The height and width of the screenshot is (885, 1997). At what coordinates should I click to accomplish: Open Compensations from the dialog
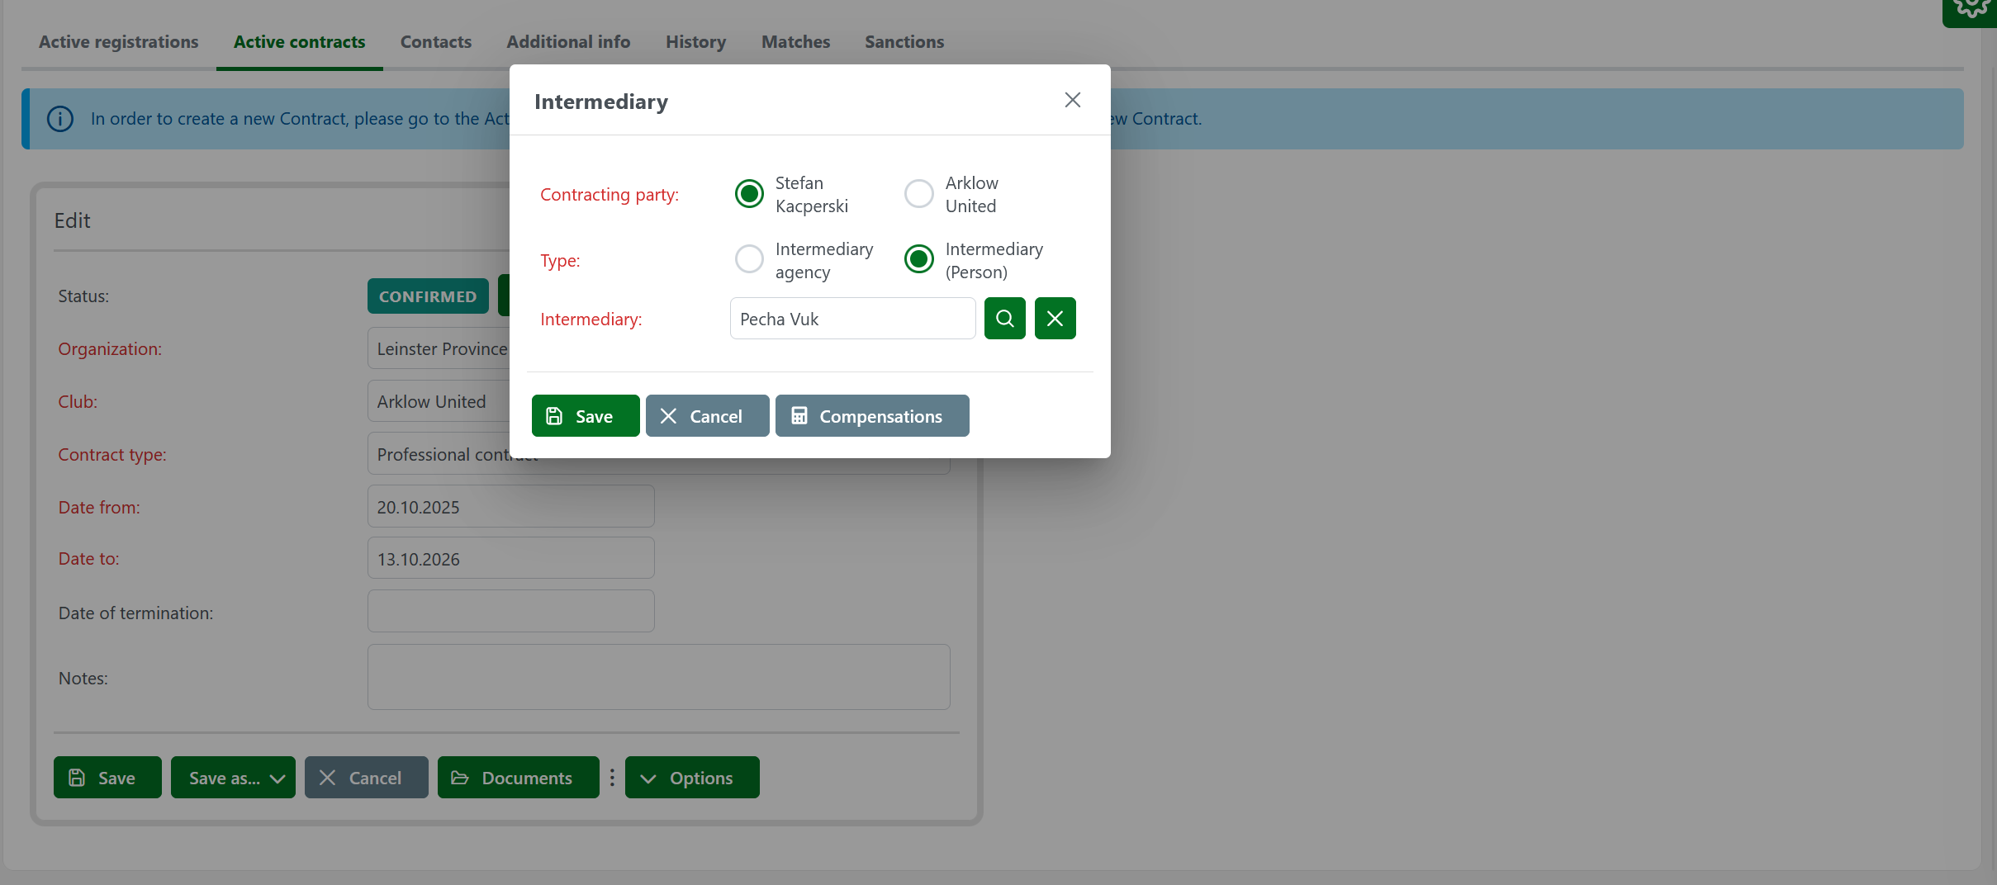[x=871, y=416]
